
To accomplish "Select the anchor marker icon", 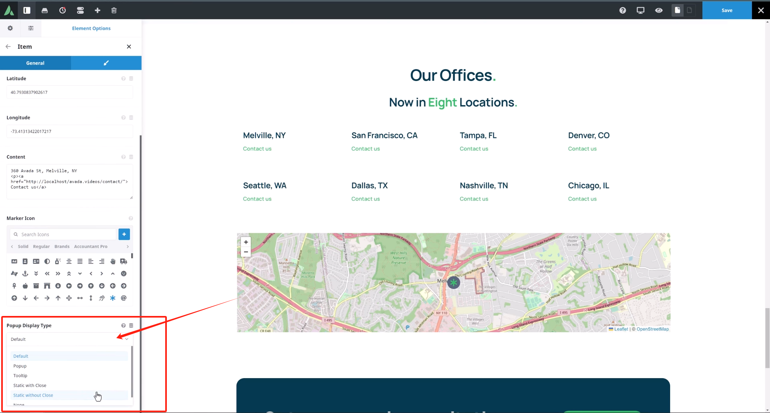I will tap(25, 273).
